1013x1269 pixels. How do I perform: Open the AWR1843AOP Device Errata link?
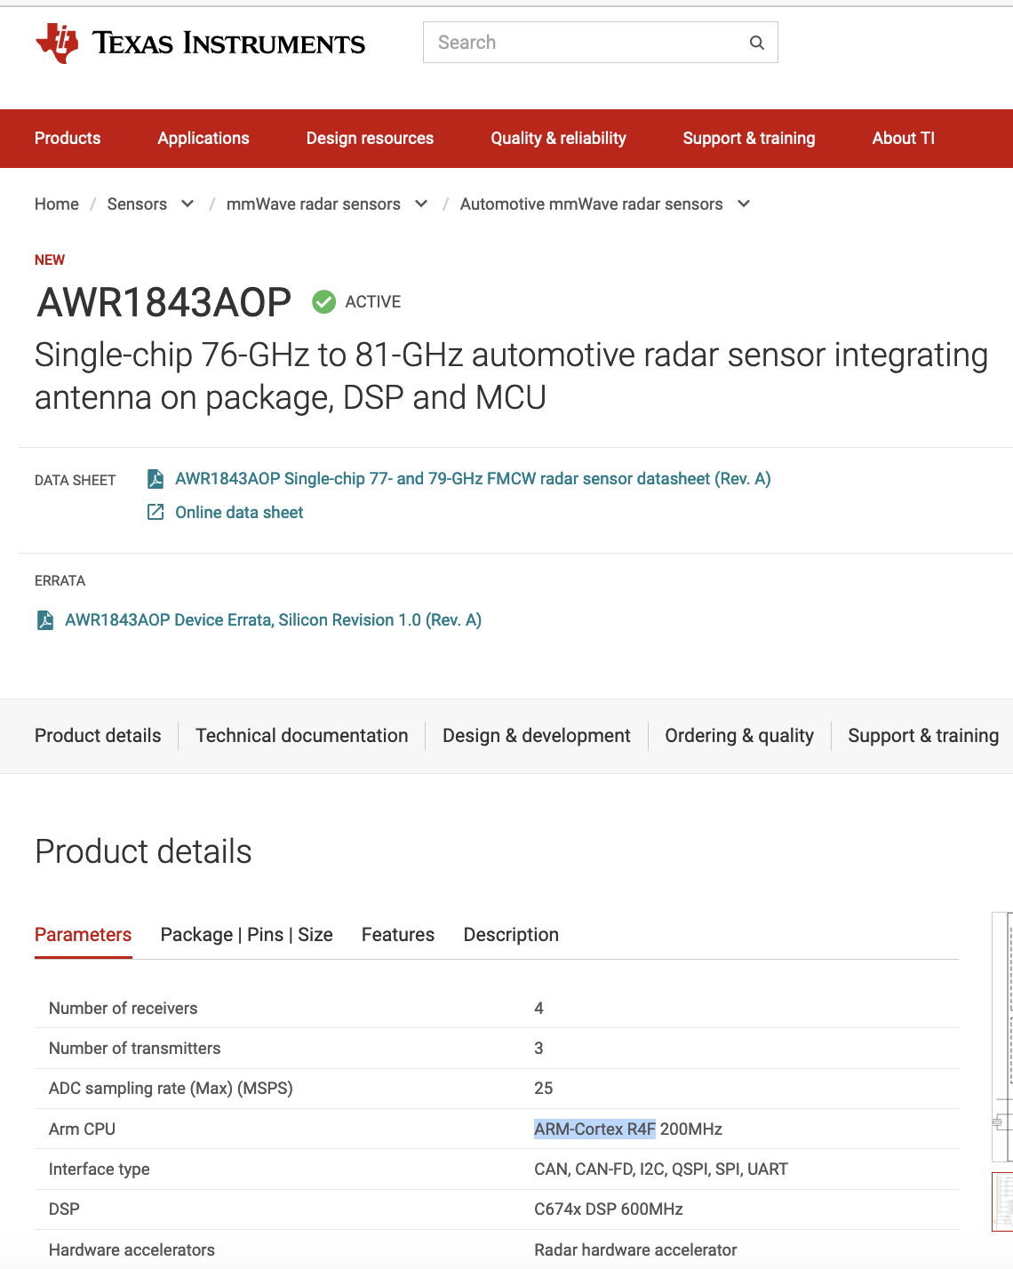[273, 620]
